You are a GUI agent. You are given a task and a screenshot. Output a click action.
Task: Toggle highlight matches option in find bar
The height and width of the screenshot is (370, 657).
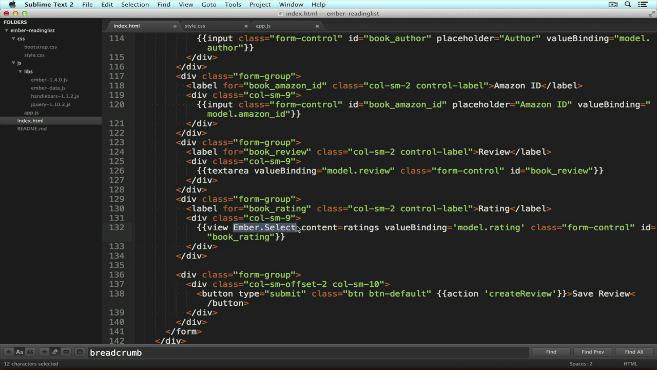80,352
